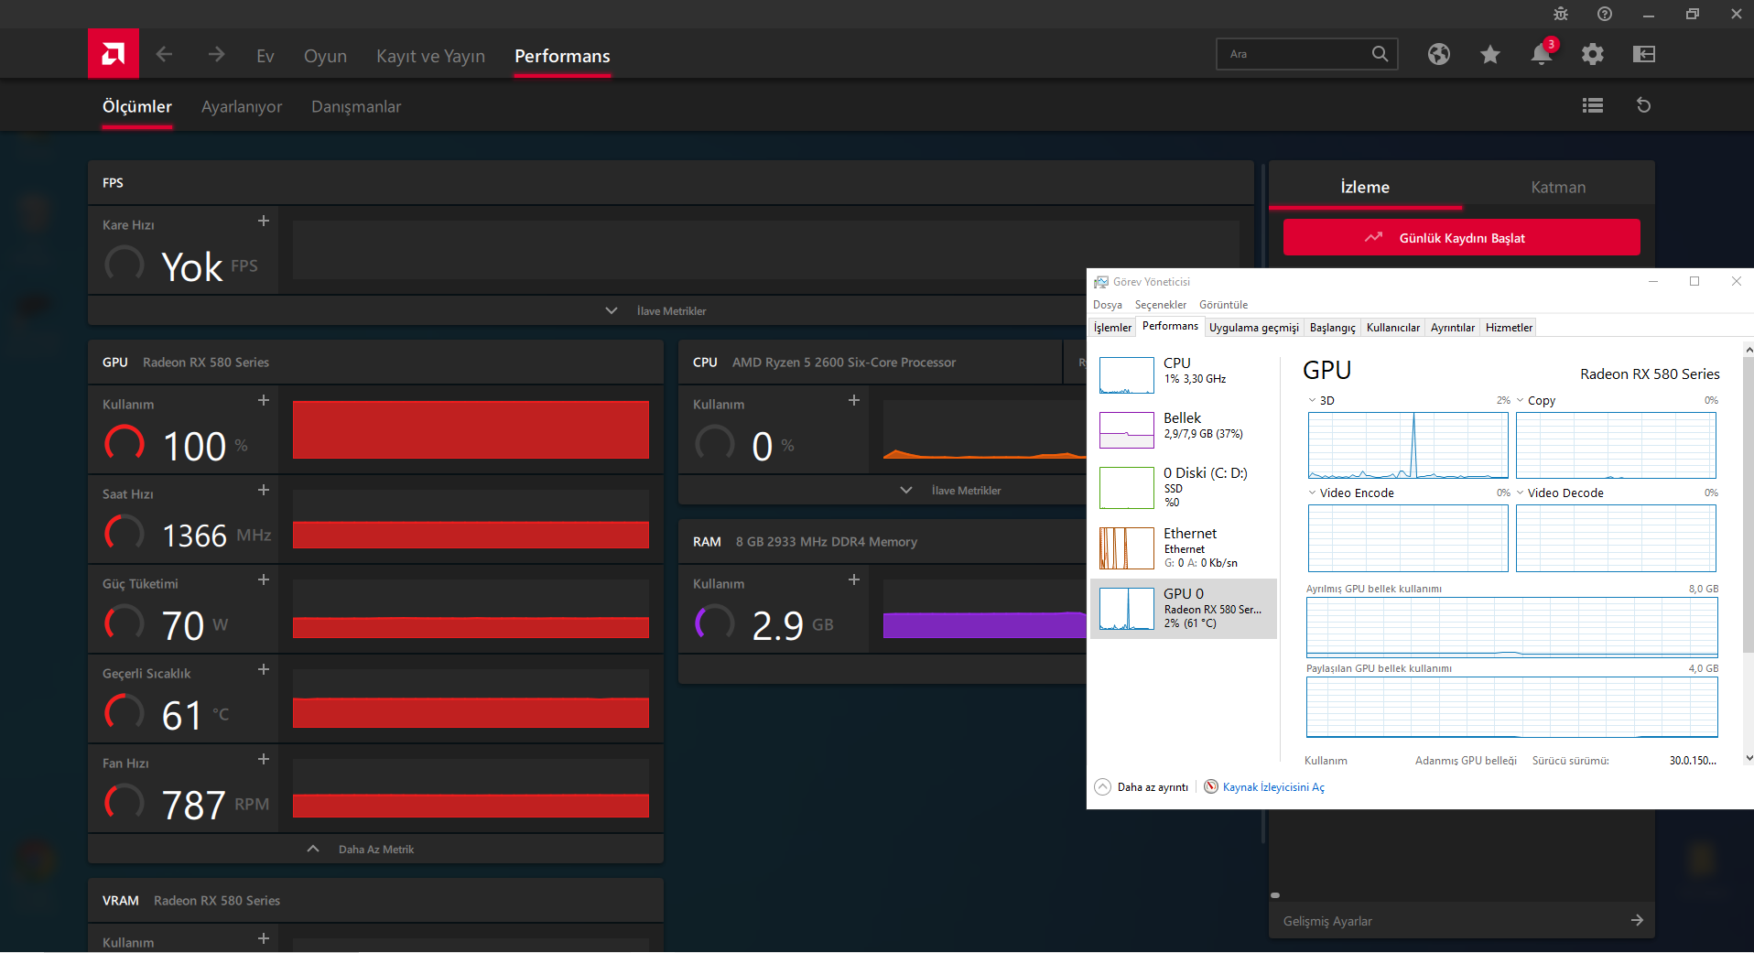Toggle plus on Kare Hızı metric
Viewport: 1754px width, 953px height.
(x=264, y=222)
